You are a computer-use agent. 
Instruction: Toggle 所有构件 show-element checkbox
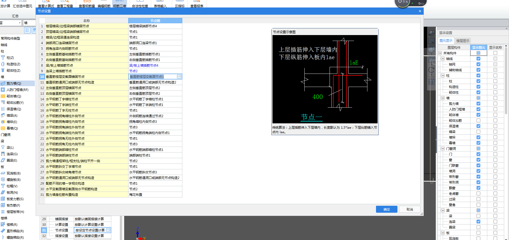pos(478,53)
